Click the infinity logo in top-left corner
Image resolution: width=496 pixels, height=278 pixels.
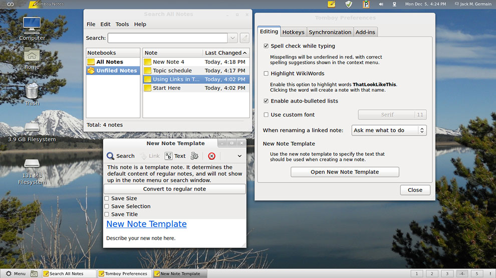coord(11,4)
